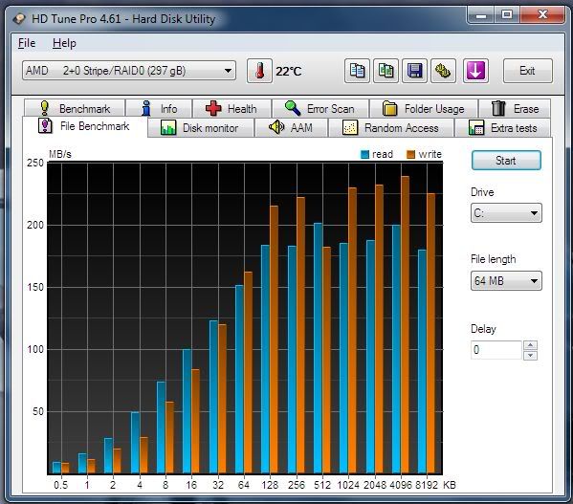Open the Error Scan tab
The image size is (573, 504).
coord(320,108)
